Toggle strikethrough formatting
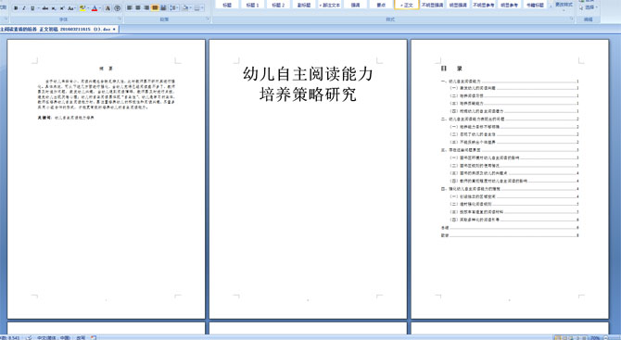The image size is (621, 340). (x=45, y=8)
